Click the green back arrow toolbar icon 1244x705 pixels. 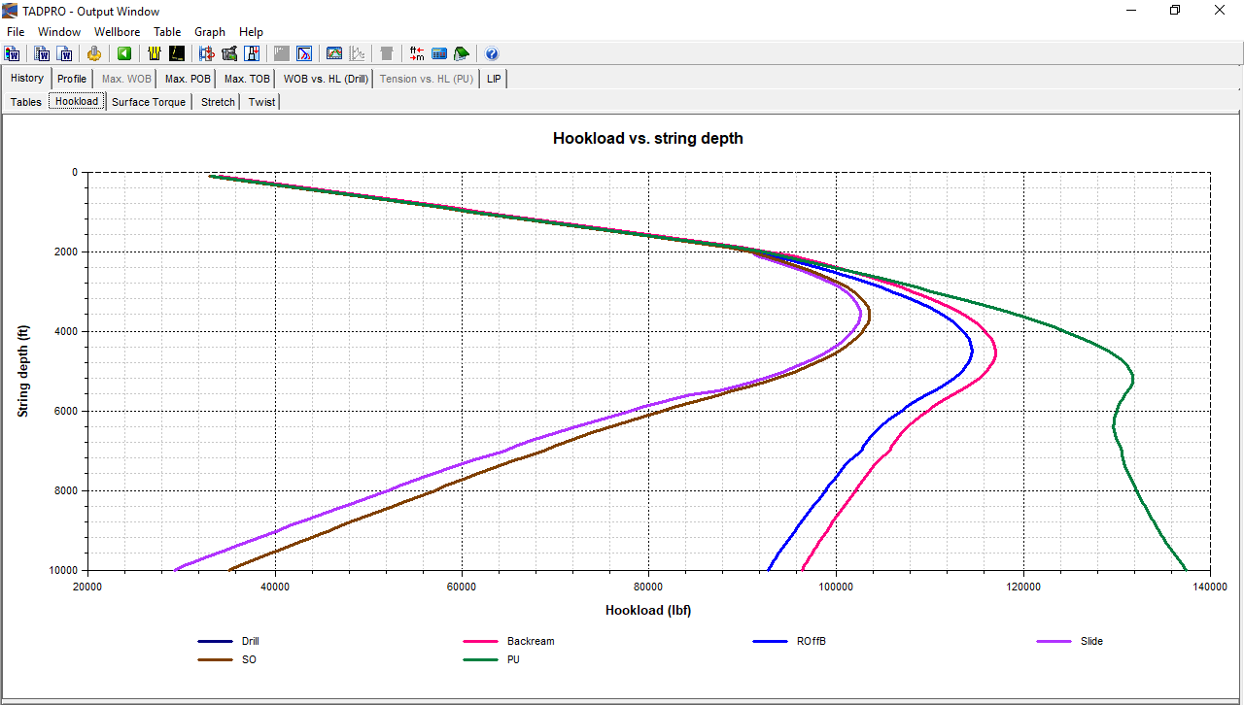point(124,53)
